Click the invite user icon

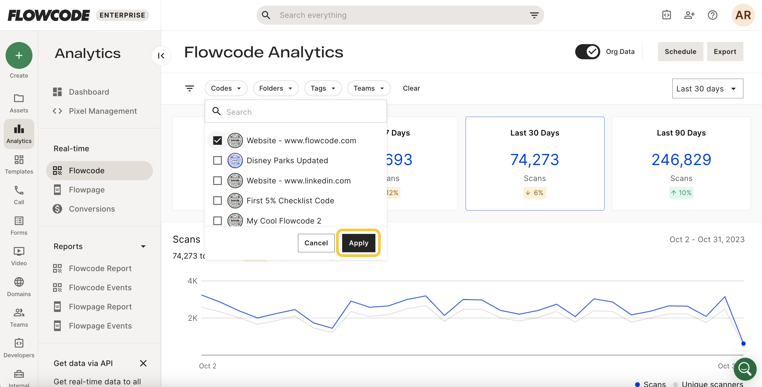(x=689, y=15)
